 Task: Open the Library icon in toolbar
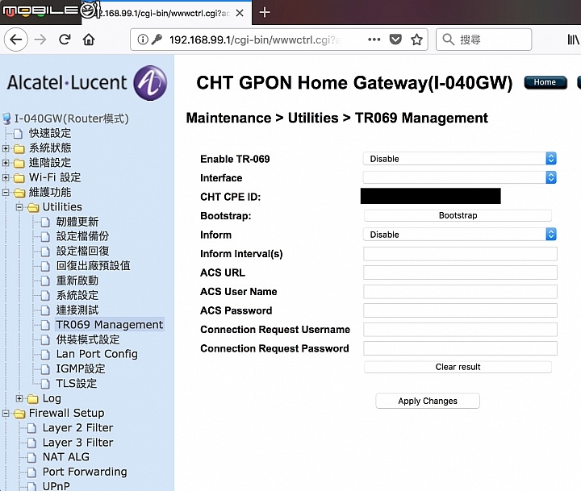573,40
